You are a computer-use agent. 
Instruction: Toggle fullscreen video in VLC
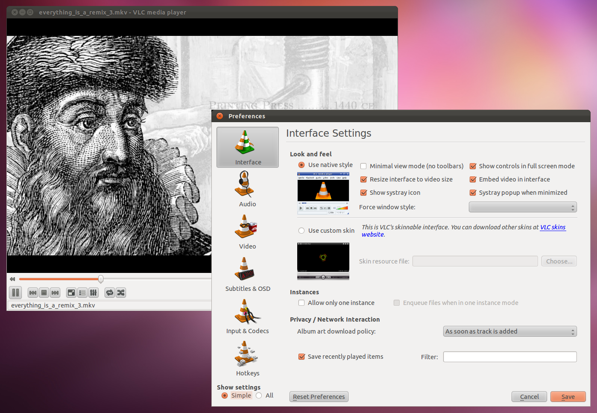click(71, 293)
